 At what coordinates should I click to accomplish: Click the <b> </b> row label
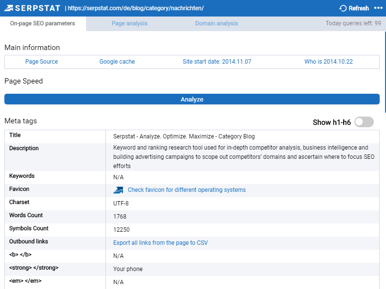(x=20, y=255)
